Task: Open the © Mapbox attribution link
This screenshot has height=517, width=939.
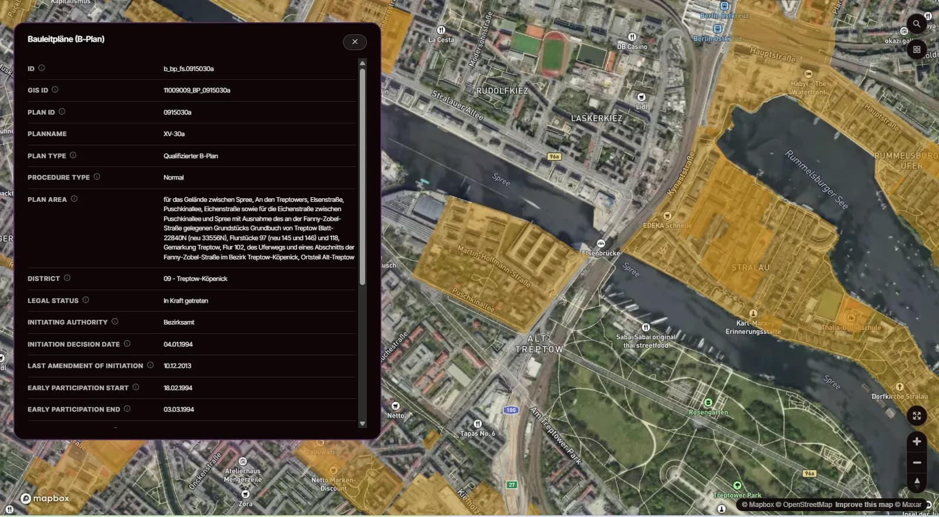Action: [x=758, y=505]
